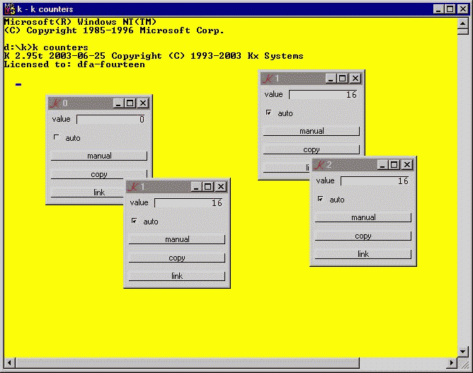Maximize the k counters console window

[450, 9]
